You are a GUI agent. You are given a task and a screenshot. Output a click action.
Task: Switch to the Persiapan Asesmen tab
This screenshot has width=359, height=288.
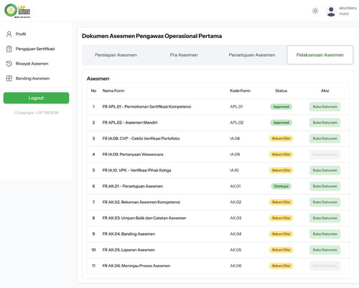pos(116,55)
